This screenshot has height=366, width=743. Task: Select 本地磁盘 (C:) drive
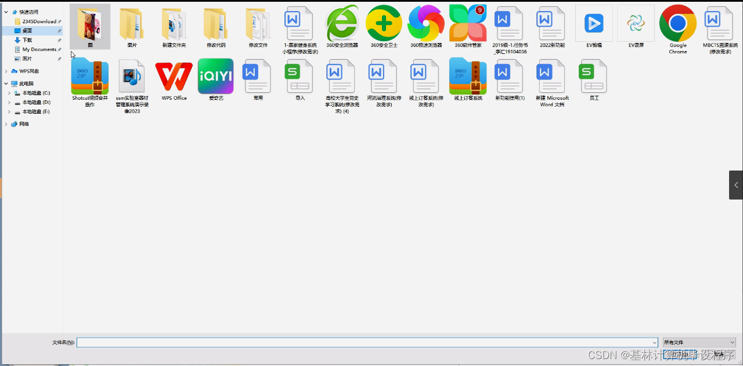tap(36, 93)
